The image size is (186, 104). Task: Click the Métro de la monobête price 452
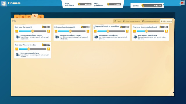click(x=125, y=27)
